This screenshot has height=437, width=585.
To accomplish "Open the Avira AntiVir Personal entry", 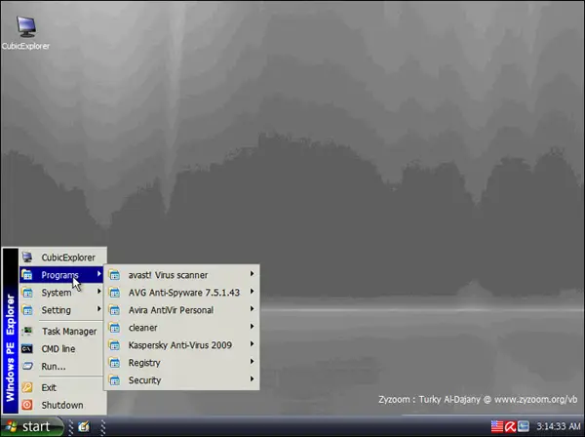I will [181, 310].
